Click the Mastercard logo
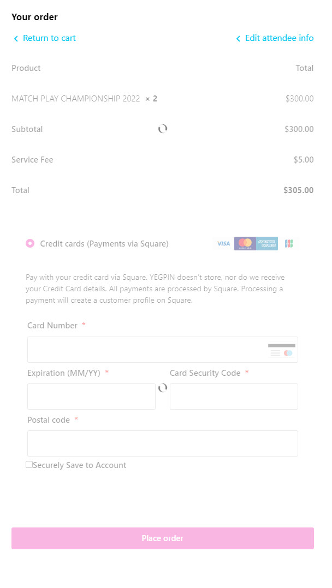 (245, 243)
